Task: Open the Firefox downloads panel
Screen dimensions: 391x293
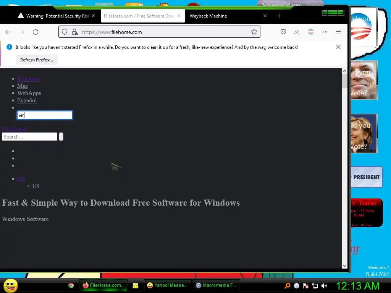Action: tap(297, 32)
